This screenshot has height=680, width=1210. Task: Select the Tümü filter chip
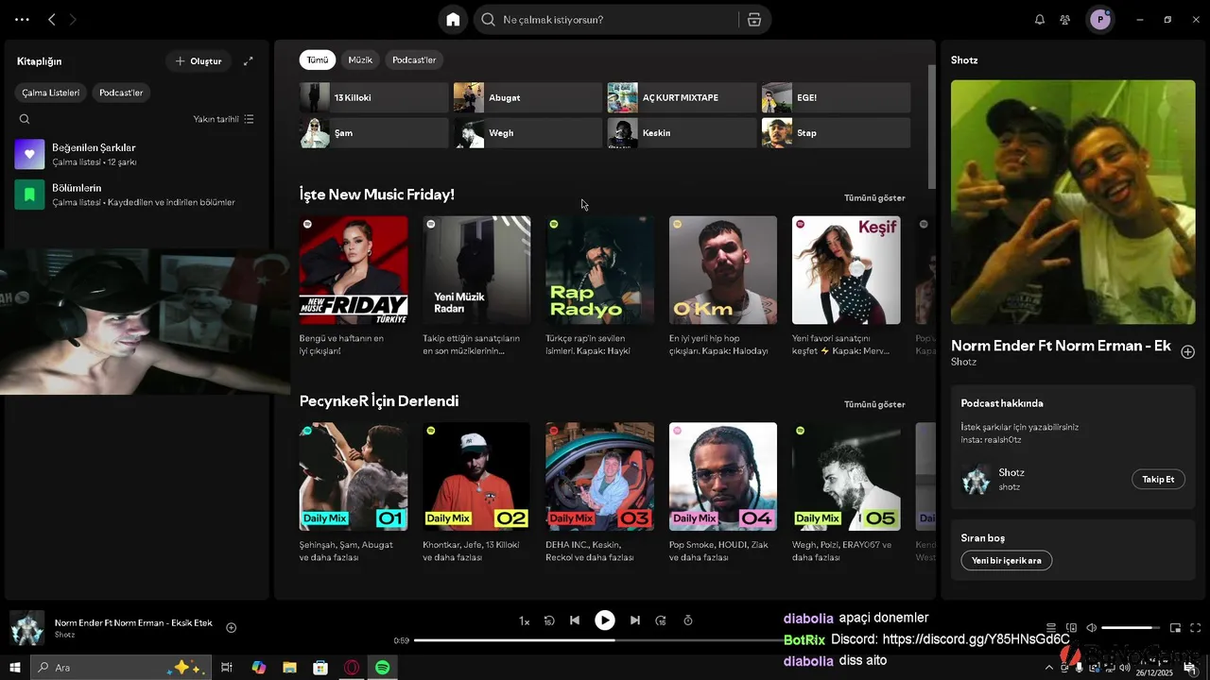click(x=318, y=59)
